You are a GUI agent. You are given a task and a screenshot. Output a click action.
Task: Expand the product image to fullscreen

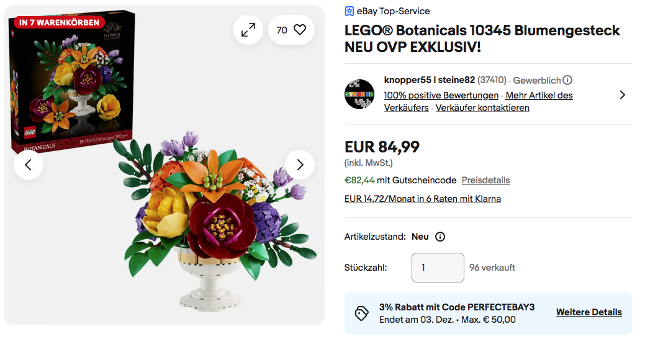pos(248,30)
